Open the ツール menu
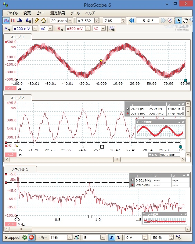 [x=75, y=13]
